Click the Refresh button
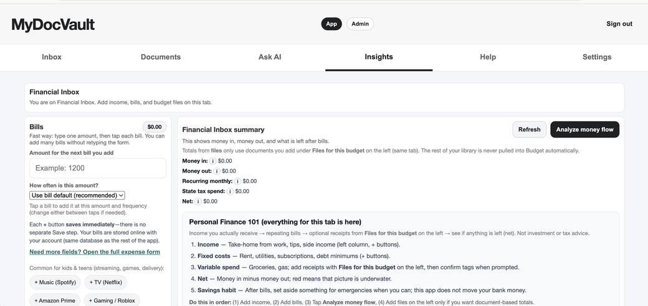The height and width of the screenshot is (306, 648). 530,129
